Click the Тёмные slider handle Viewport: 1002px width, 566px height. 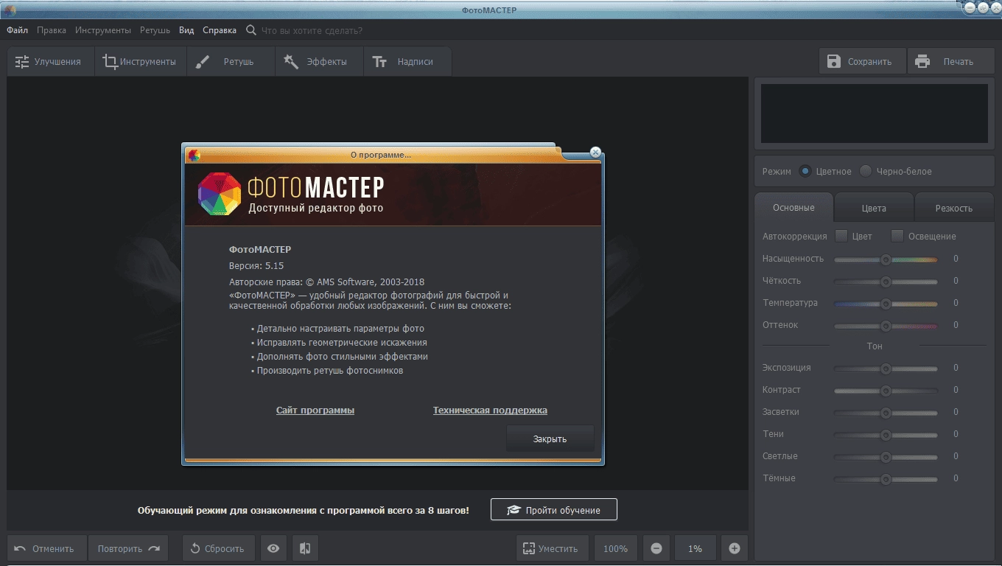[x=886, y=479]
